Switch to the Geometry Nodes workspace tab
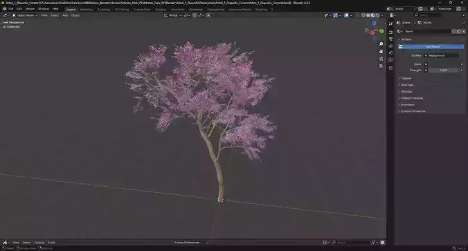This screenshot has height=251, width=468. (240, 10)
